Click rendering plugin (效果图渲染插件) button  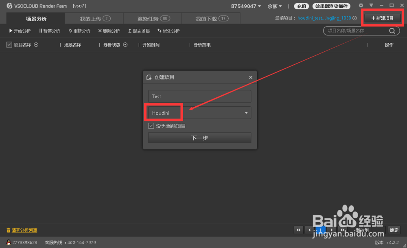tap(331, 6)
